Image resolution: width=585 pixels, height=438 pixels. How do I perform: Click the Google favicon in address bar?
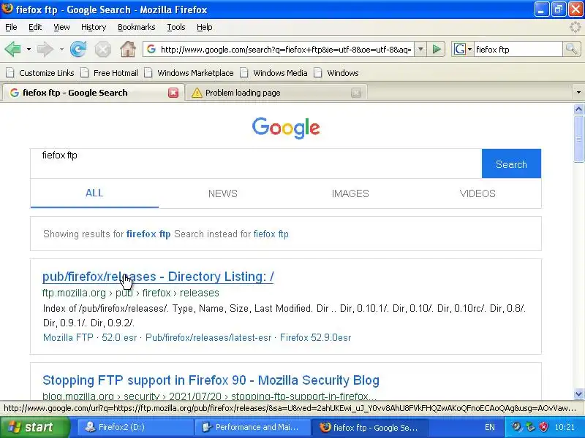[x=151, y=49]
